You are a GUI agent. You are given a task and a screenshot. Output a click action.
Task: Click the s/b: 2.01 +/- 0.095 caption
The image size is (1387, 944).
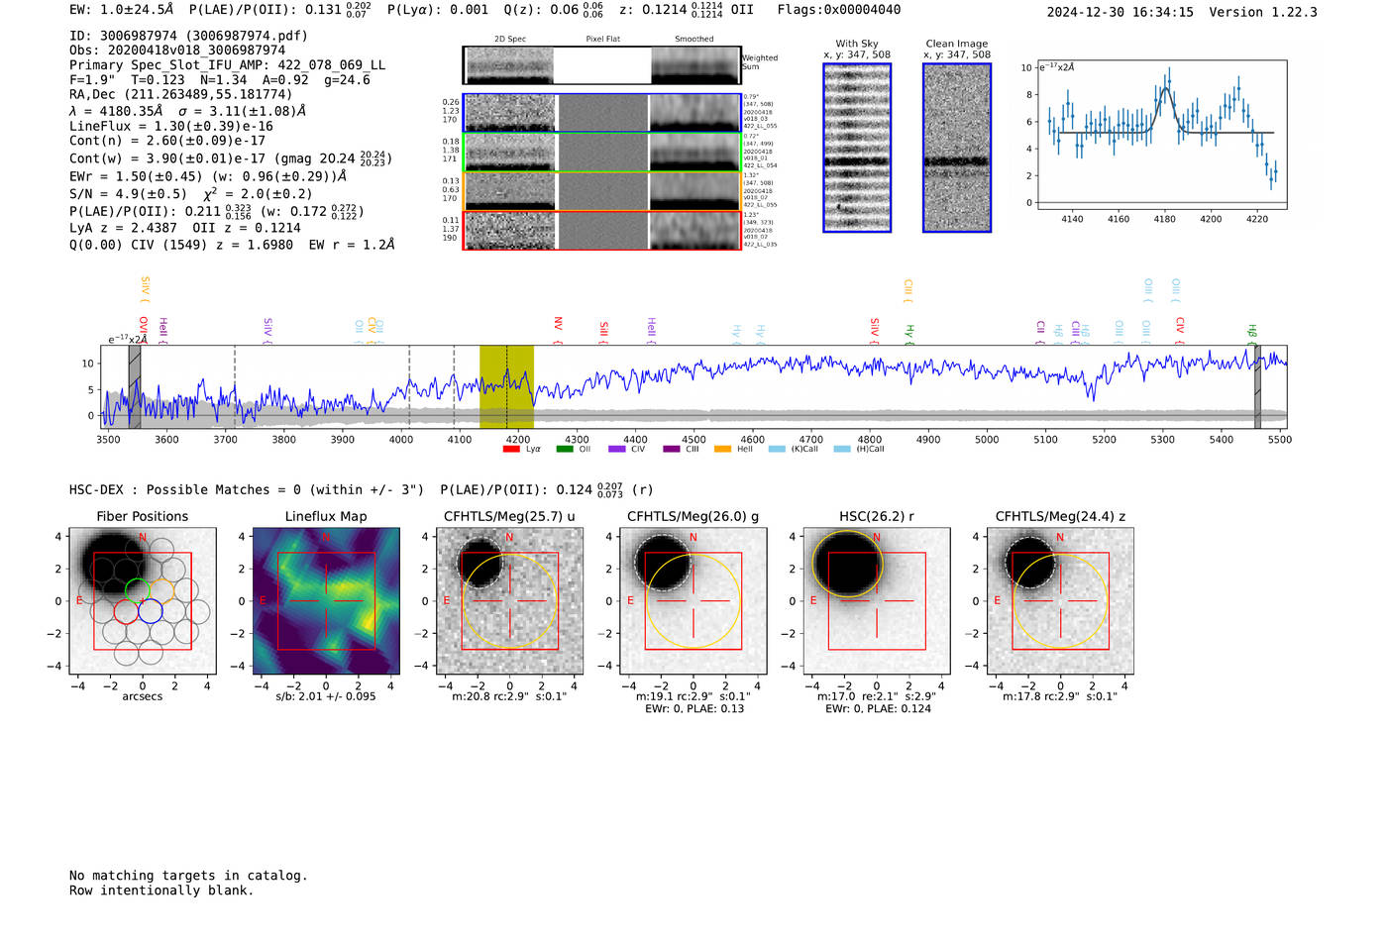[x=326, y=696]
